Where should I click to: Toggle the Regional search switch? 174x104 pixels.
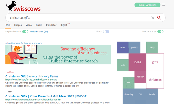25,32
